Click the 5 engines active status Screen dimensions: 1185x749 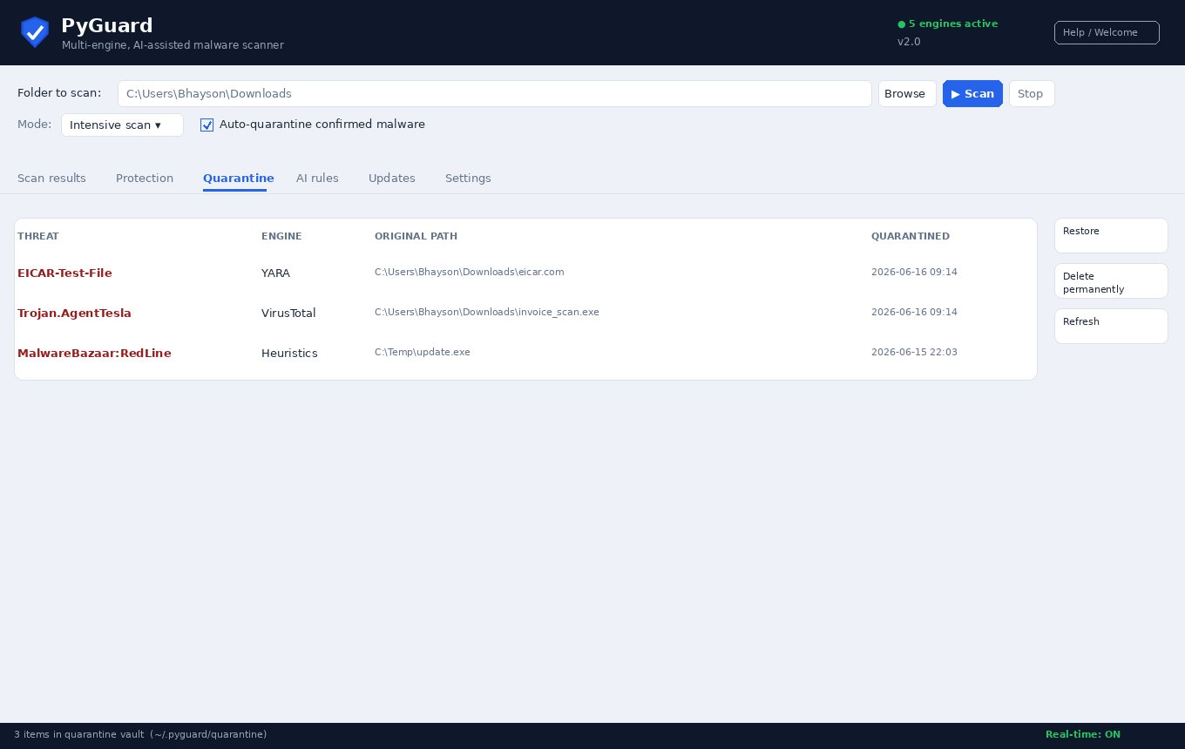tap(948, 24)
